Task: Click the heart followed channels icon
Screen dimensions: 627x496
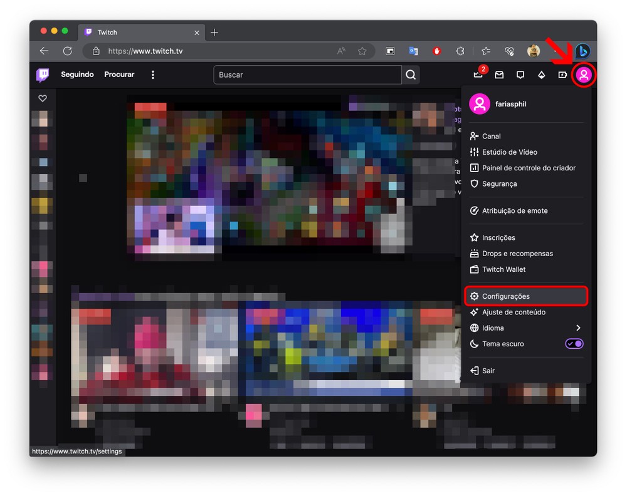Action: click(x=43, y=98)
